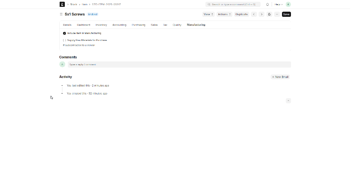Open the Help dropdown menu

(279, 4)
